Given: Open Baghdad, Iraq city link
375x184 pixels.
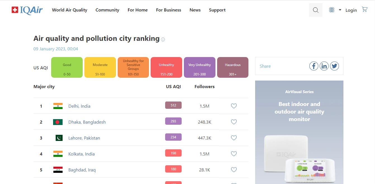Looking at the screenshot, I should [x=82, y=170].
